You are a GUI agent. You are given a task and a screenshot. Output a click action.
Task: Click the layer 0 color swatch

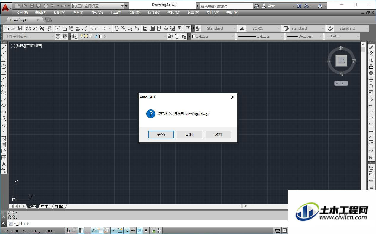[x=101, y=36]
